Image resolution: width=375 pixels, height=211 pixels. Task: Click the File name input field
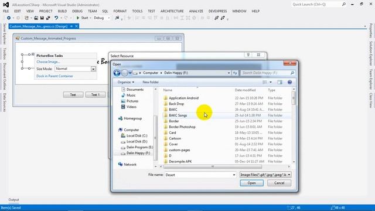(198, 175)
